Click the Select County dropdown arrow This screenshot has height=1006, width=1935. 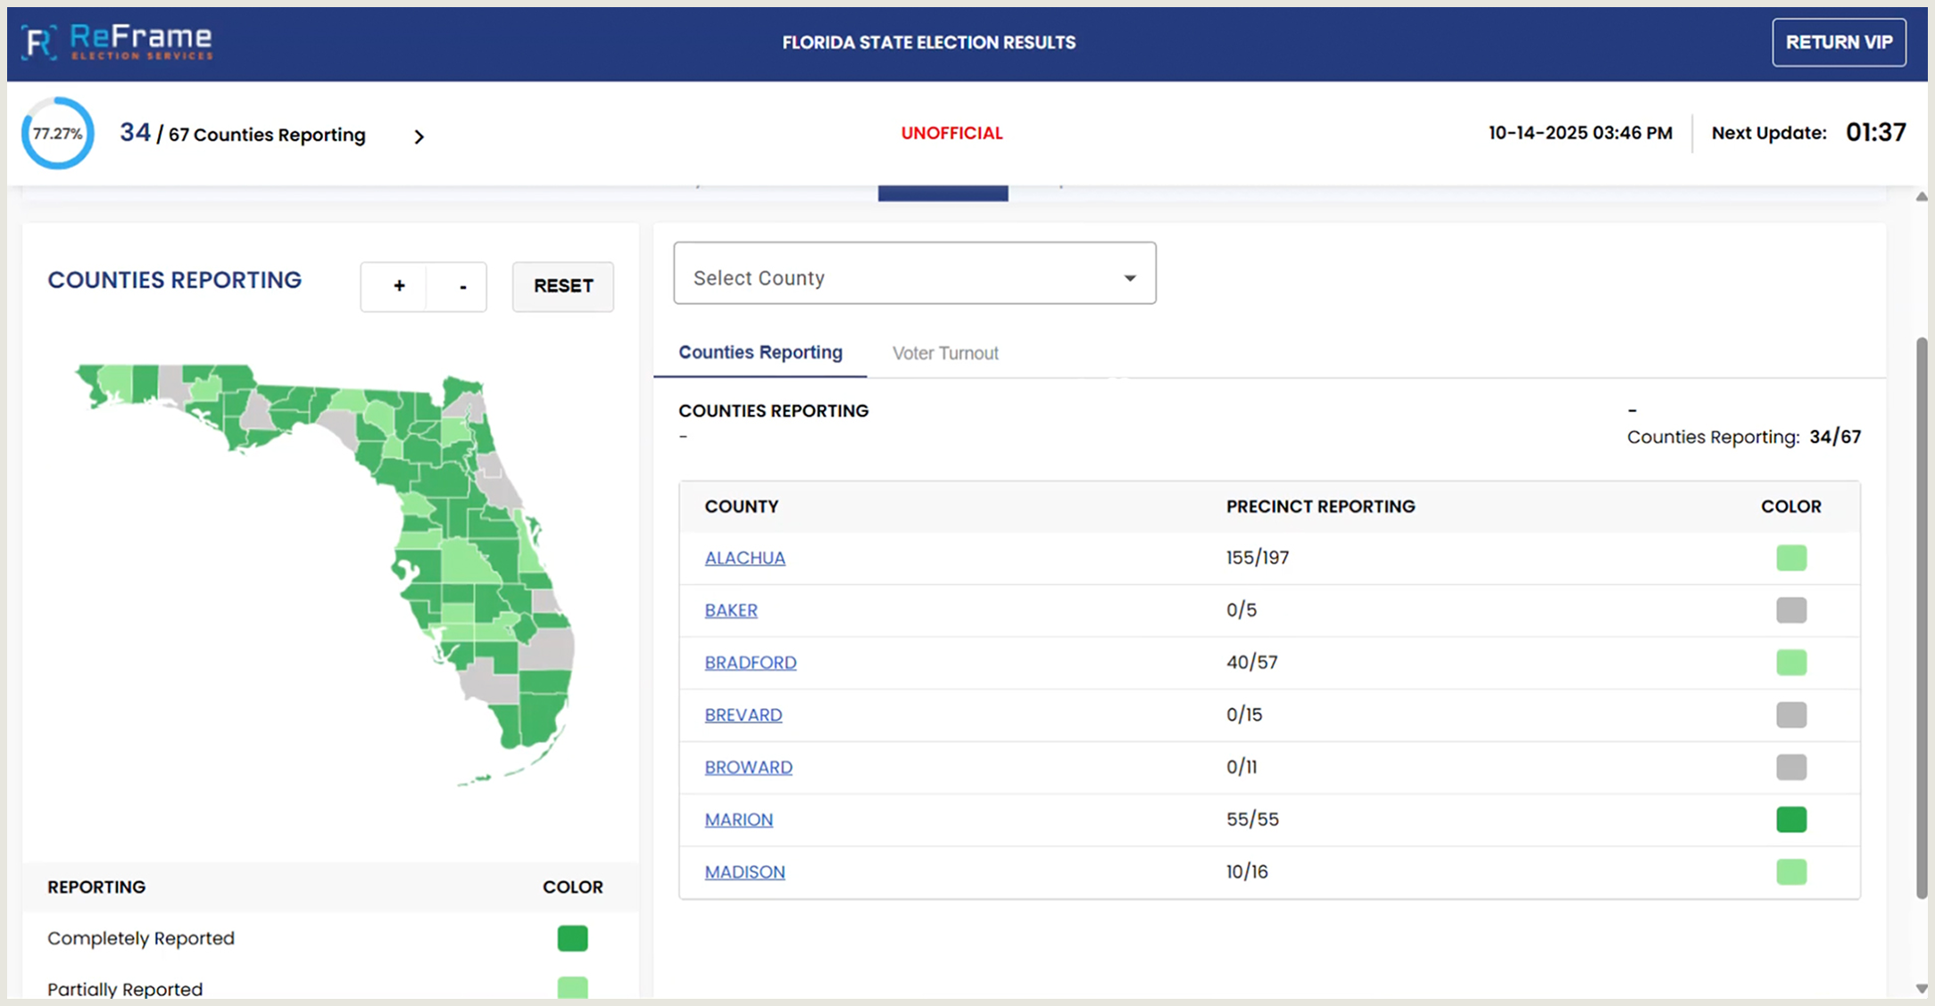click(1129, 278)
